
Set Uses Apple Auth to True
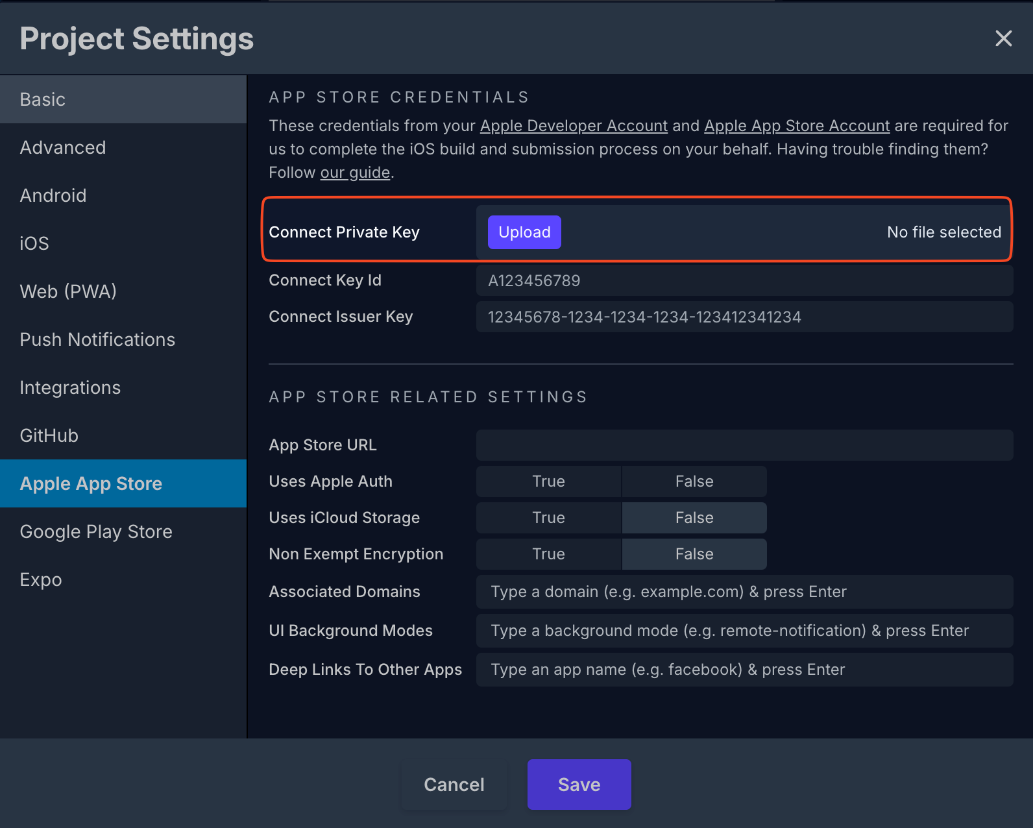click(x=548, y=481)
